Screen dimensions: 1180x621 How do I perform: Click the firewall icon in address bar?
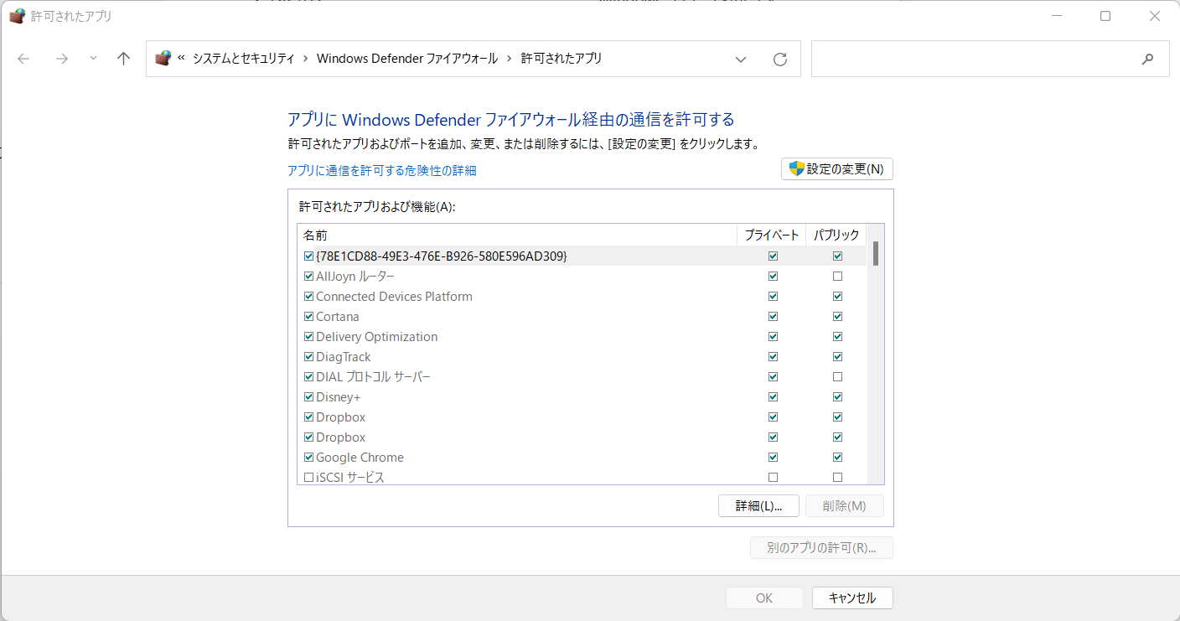163,58
